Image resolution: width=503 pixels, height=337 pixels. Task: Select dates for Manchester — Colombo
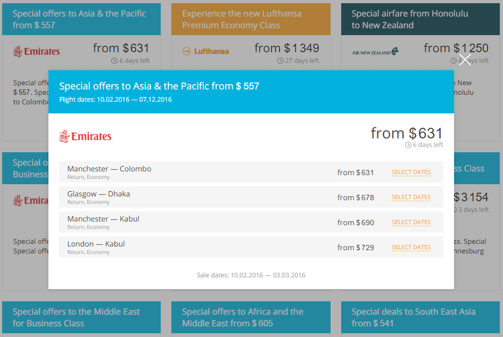(x=411, y=172)
